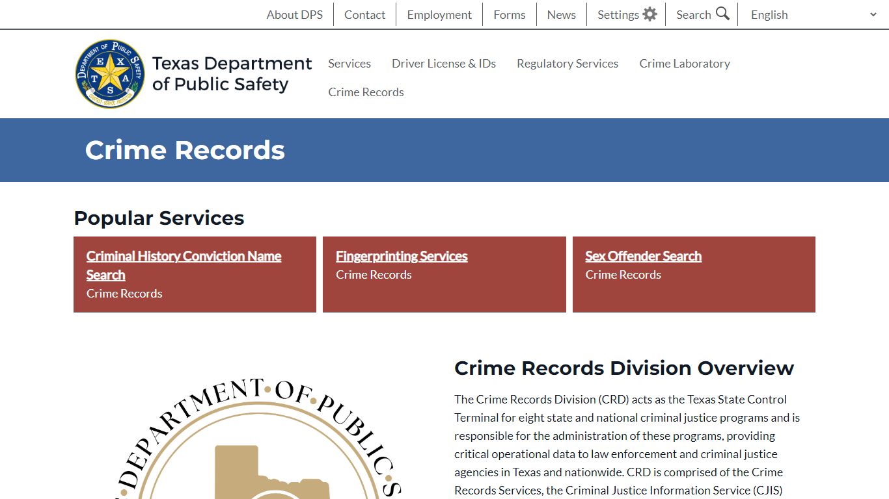Open Criminal History Conviction Name Search

tap(184, 265)
